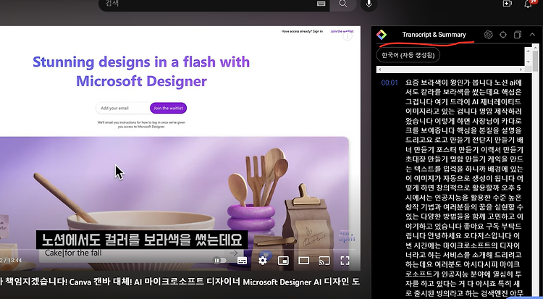Switch to theater mode

[303, 261]
